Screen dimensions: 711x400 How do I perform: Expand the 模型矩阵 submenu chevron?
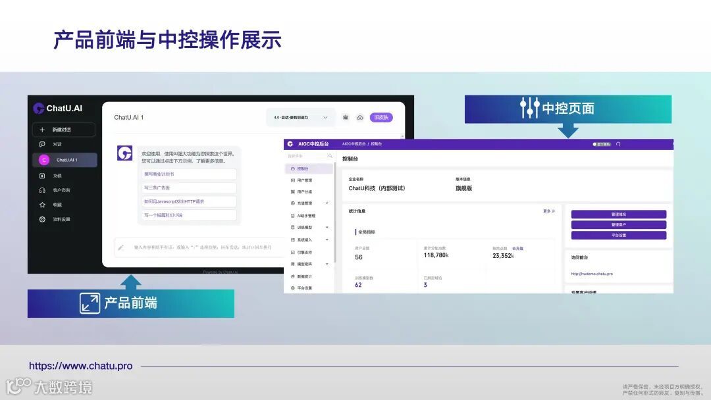(327, 264)
